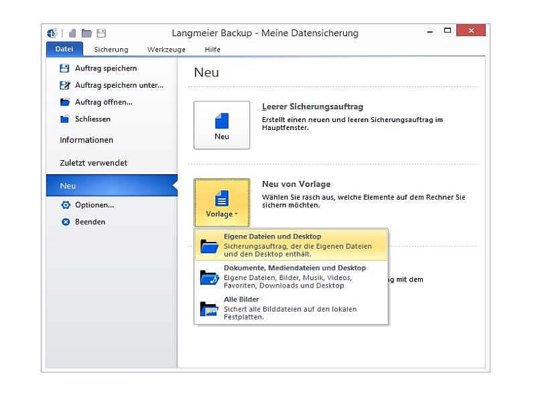Click the picture folder icon for Alle Bilder
Screen dimensions: 536x402
(209, 309)
